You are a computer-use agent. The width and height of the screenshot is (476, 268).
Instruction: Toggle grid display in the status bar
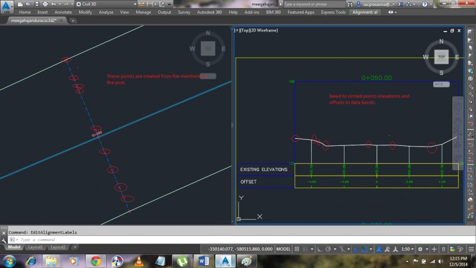click(x=298, y=248)
